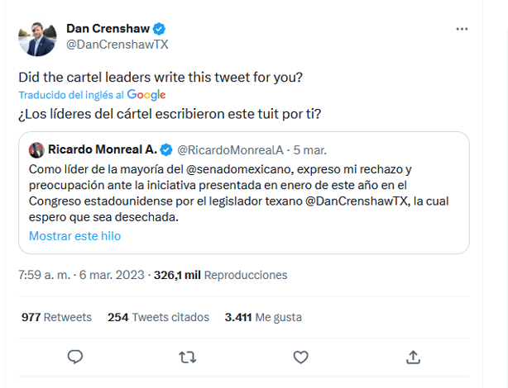Open the share tweet icon

click(x=414, y=357)
